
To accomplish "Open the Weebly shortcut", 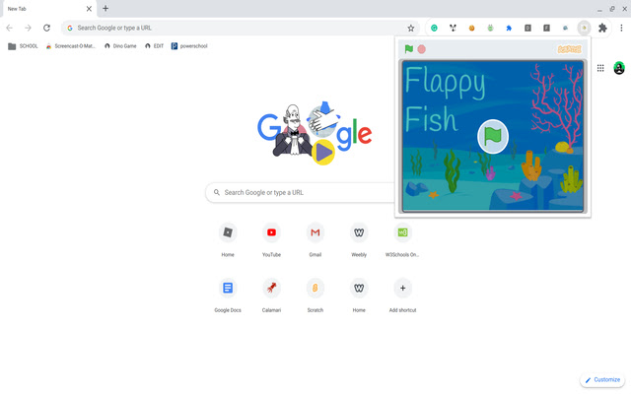I will (359, 239).
